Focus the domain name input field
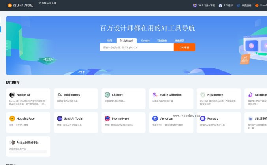 click(137, 47)
